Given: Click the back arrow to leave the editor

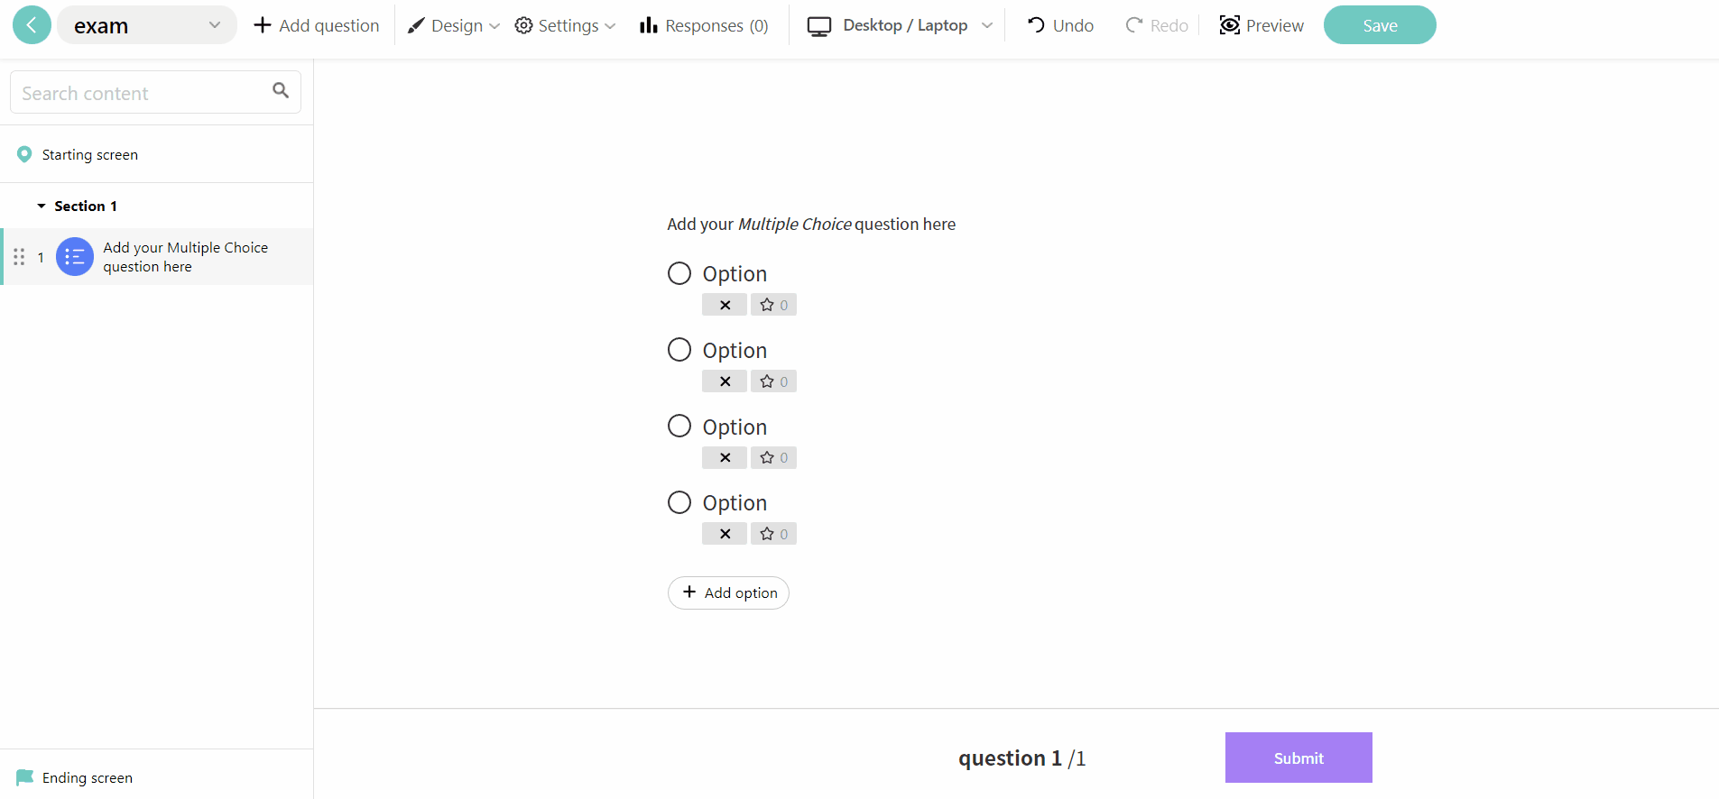Looking at the screenshot, I should pyautogui.click(x=32, y=24).
